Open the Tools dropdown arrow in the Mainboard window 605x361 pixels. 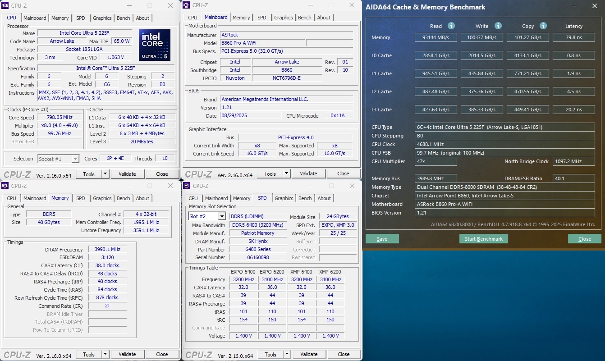tap(286, 174)
